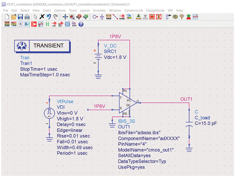This screenshot has width=235, height=177.
Task: Select the Insert Wire tool
Action: 115,17
